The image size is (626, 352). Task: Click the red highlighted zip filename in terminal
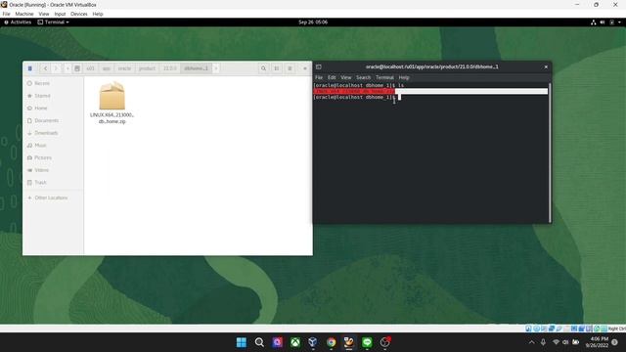(354, 91)
